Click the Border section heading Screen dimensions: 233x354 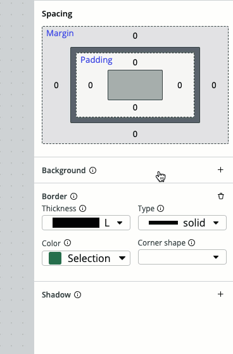pyautogui.click(x=54, y=197)
